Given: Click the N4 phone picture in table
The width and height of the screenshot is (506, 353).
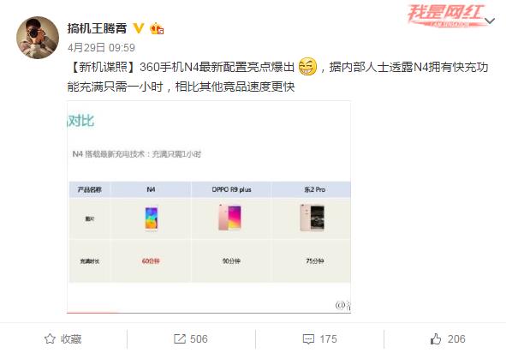Looking at the screenshot, I should (x=152, y=218).
